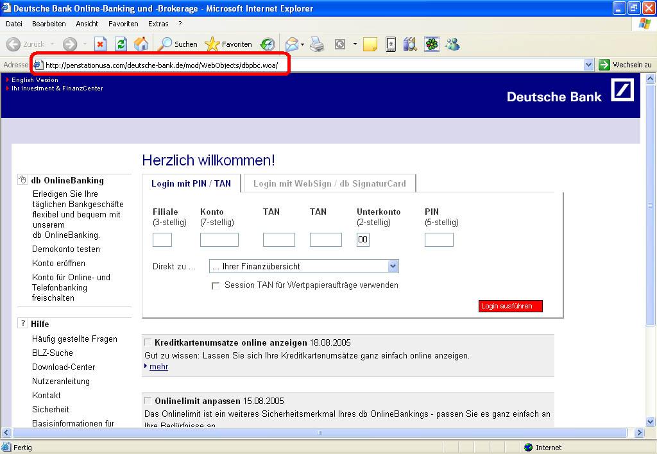Open Ihr Investment & FinanzCenter link
Screen dimensions: 657x454
(57, 88)
